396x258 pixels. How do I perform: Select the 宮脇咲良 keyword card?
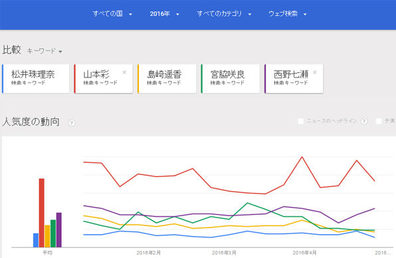pos(231,79)
